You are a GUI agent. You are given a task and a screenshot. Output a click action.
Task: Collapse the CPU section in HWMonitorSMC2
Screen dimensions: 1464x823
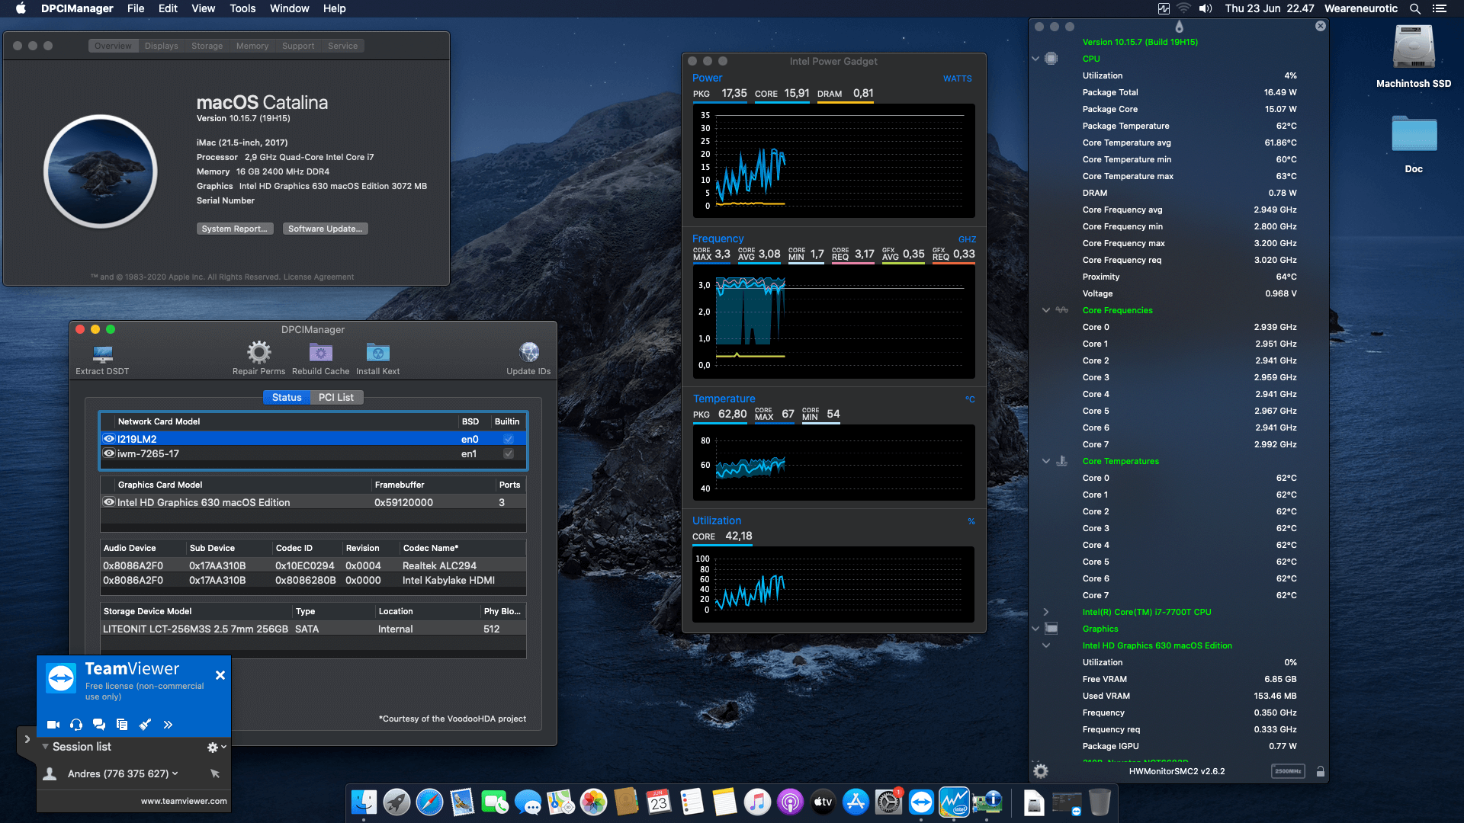[1035, 59]
